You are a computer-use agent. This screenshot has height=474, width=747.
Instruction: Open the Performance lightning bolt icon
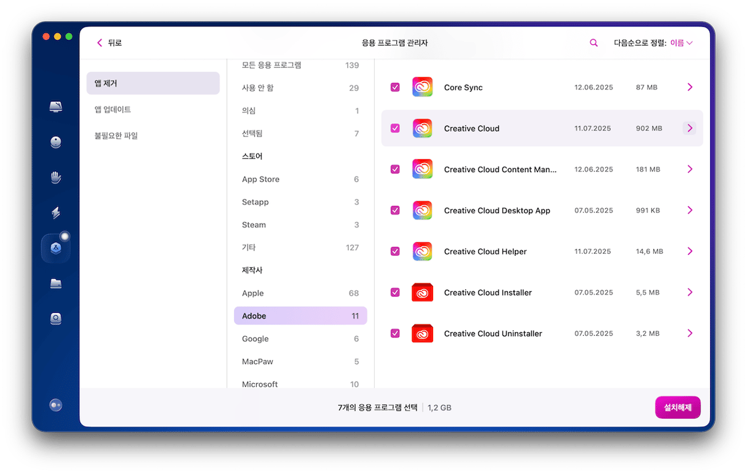click(56, 213)
